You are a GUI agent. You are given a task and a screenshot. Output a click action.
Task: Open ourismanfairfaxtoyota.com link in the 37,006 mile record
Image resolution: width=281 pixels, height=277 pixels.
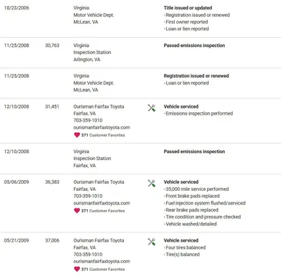point(102,262)
